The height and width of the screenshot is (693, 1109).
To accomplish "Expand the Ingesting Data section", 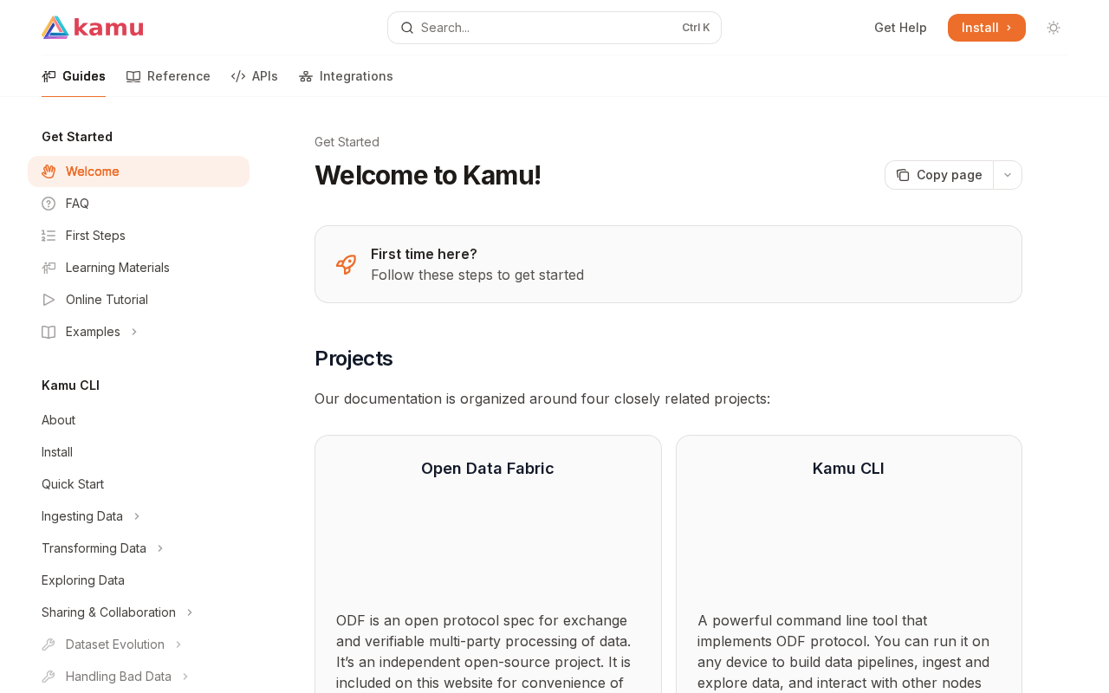I will (x=137, y=516).
